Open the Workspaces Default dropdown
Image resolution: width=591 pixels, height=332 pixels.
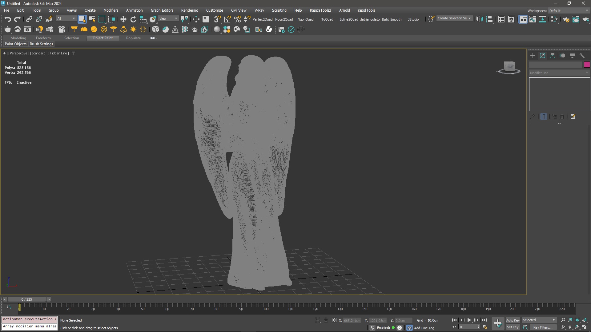(x=568, y=10)
